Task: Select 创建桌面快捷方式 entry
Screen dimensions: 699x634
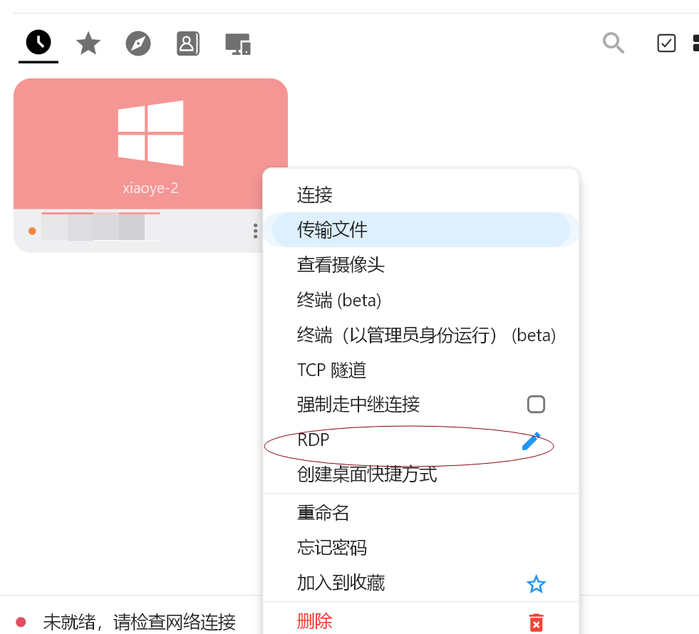Action: click(421, 474)
